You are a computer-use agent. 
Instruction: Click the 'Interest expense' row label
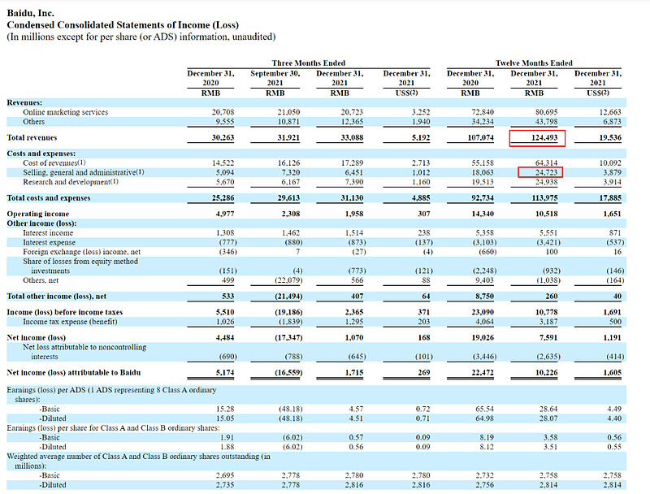49,242
